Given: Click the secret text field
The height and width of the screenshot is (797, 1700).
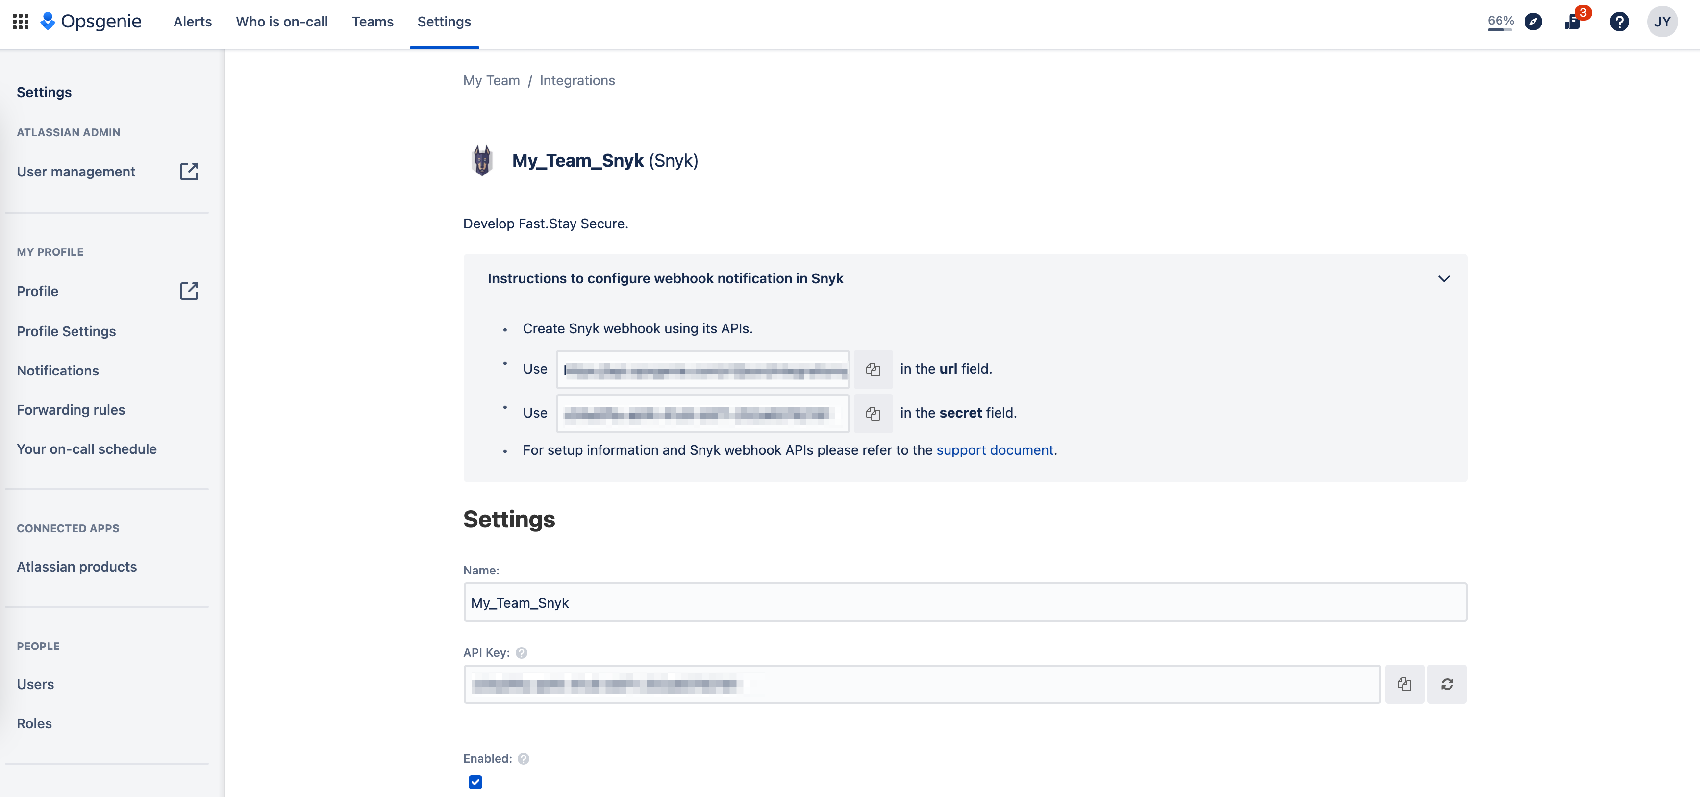Looking at the screenshot, I should [703, 414].
